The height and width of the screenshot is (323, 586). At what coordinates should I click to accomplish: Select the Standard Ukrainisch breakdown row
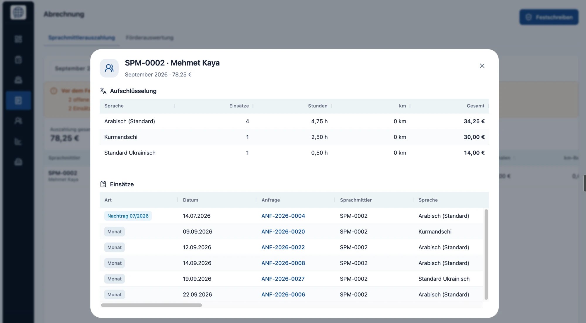pos(294,153)
